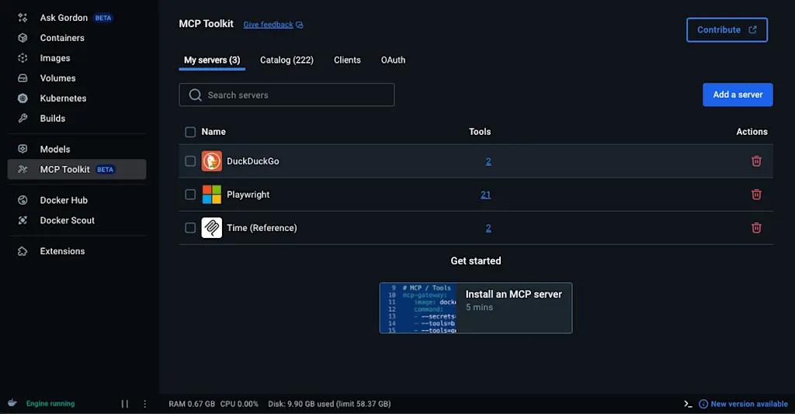Open the OAuth tab
This screenshot has width=795, height=414.
tap(393, 60)
